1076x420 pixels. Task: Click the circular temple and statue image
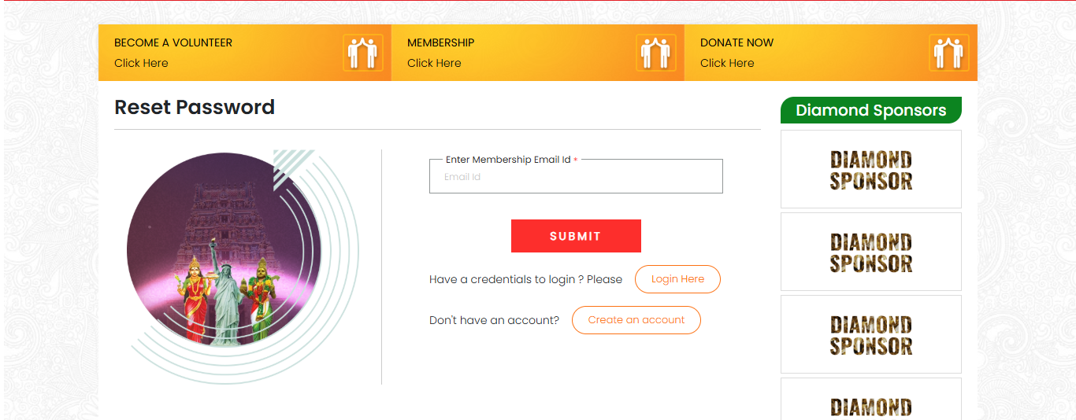click(224, 249)
